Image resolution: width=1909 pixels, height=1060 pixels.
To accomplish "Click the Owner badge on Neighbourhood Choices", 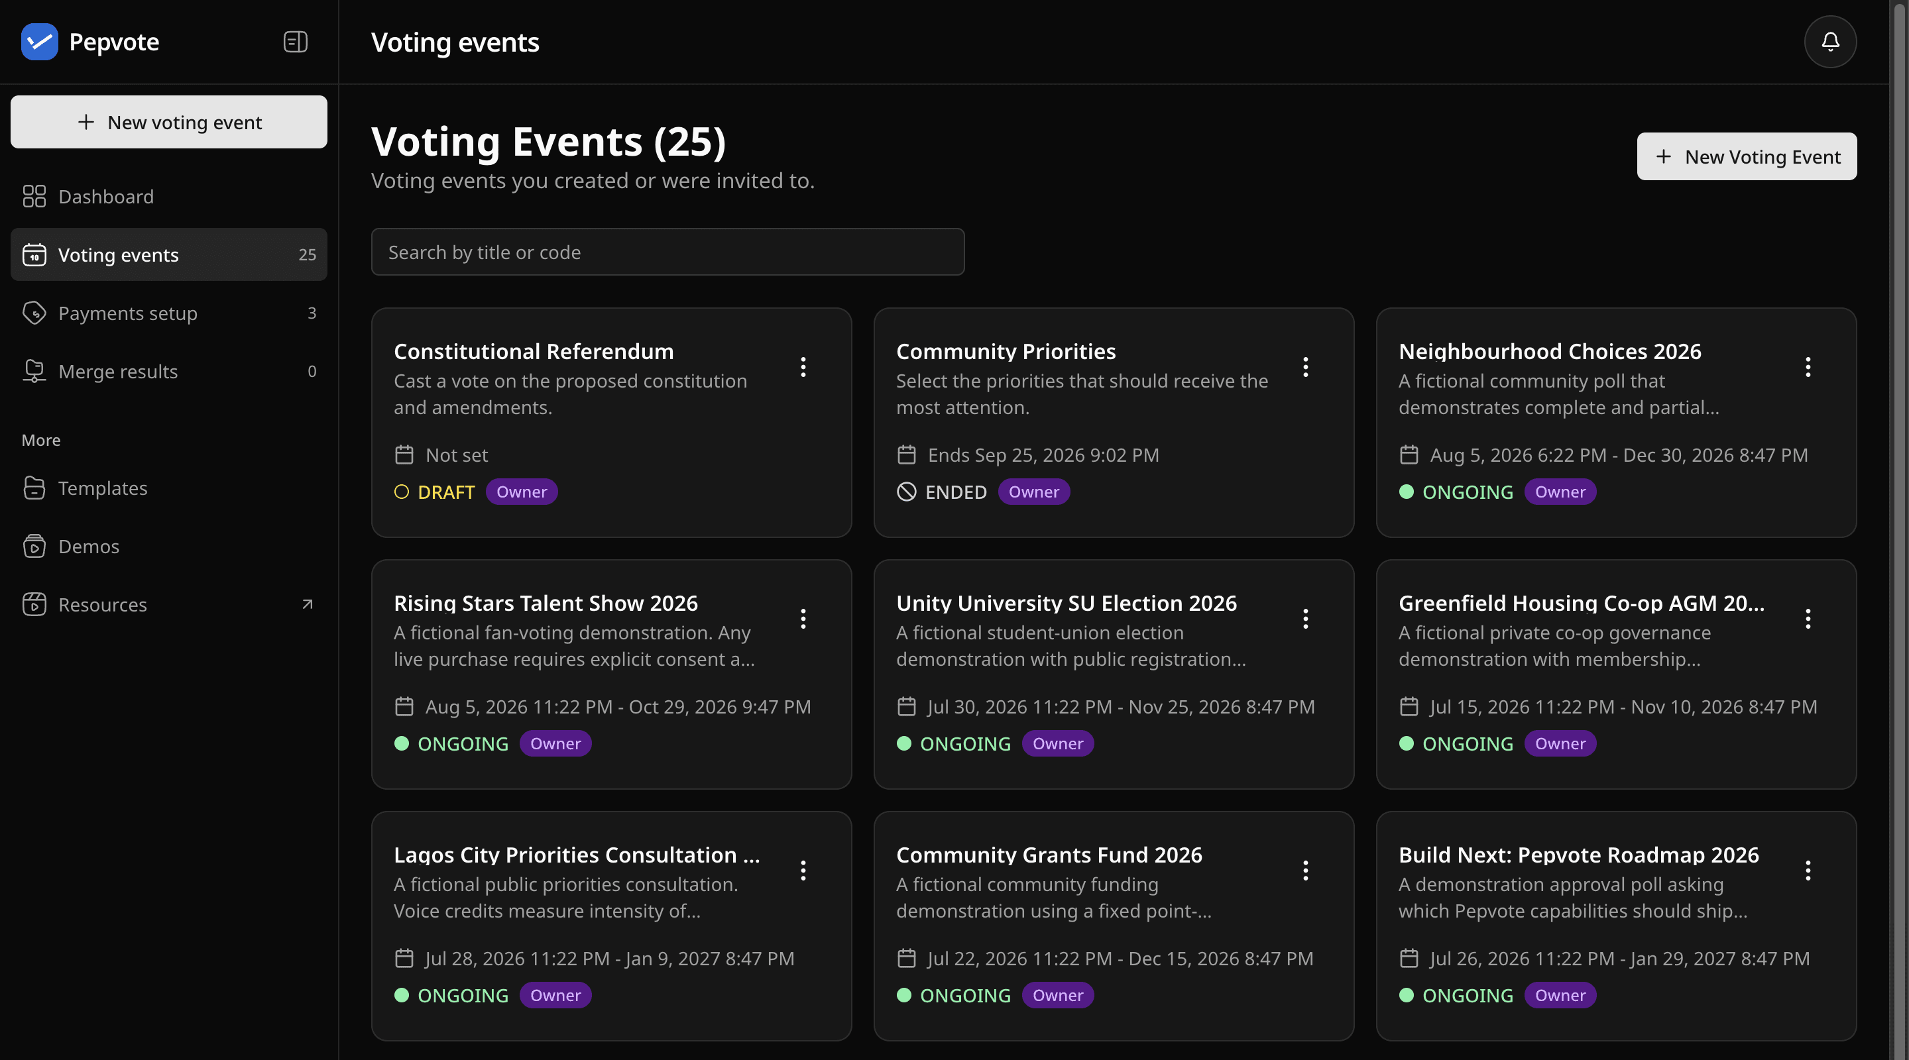I will click(x=1560, y=492).
